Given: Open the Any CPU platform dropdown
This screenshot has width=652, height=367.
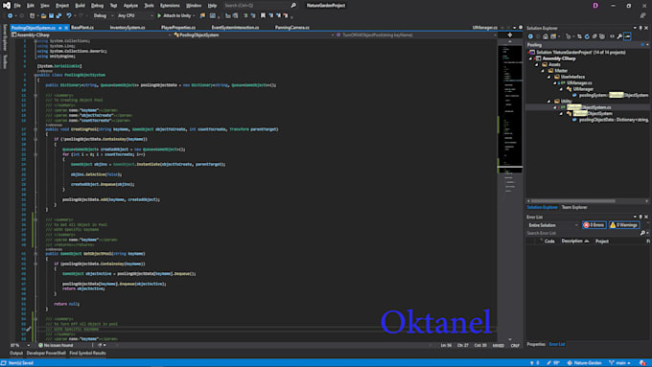Looking at the screenshot, I should 135,15.
